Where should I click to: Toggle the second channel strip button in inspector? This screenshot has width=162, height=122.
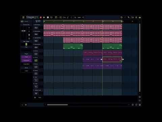click(29, 31)
